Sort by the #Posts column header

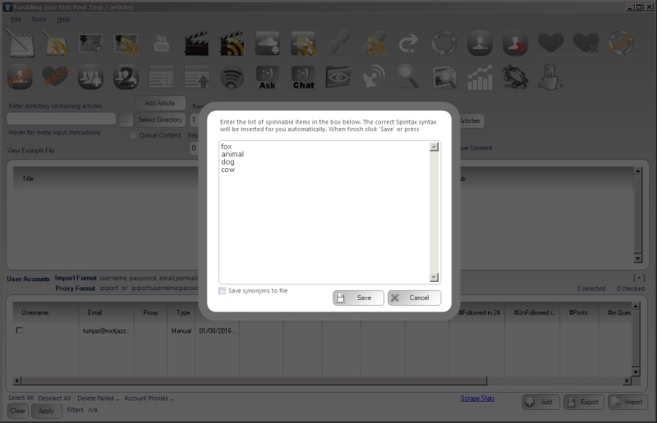pos(578,312)
